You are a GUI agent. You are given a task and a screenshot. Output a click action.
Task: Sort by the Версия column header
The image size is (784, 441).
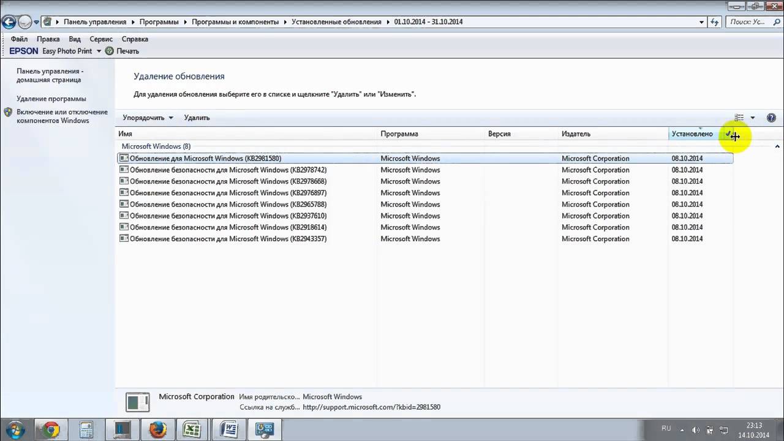pyautogui.click(x=521, y=134)
